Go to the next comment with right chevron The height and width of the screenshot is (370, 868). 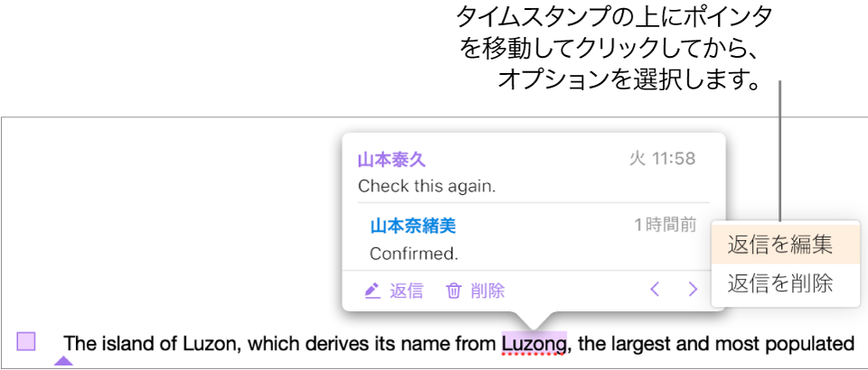[x=693, y=290]
